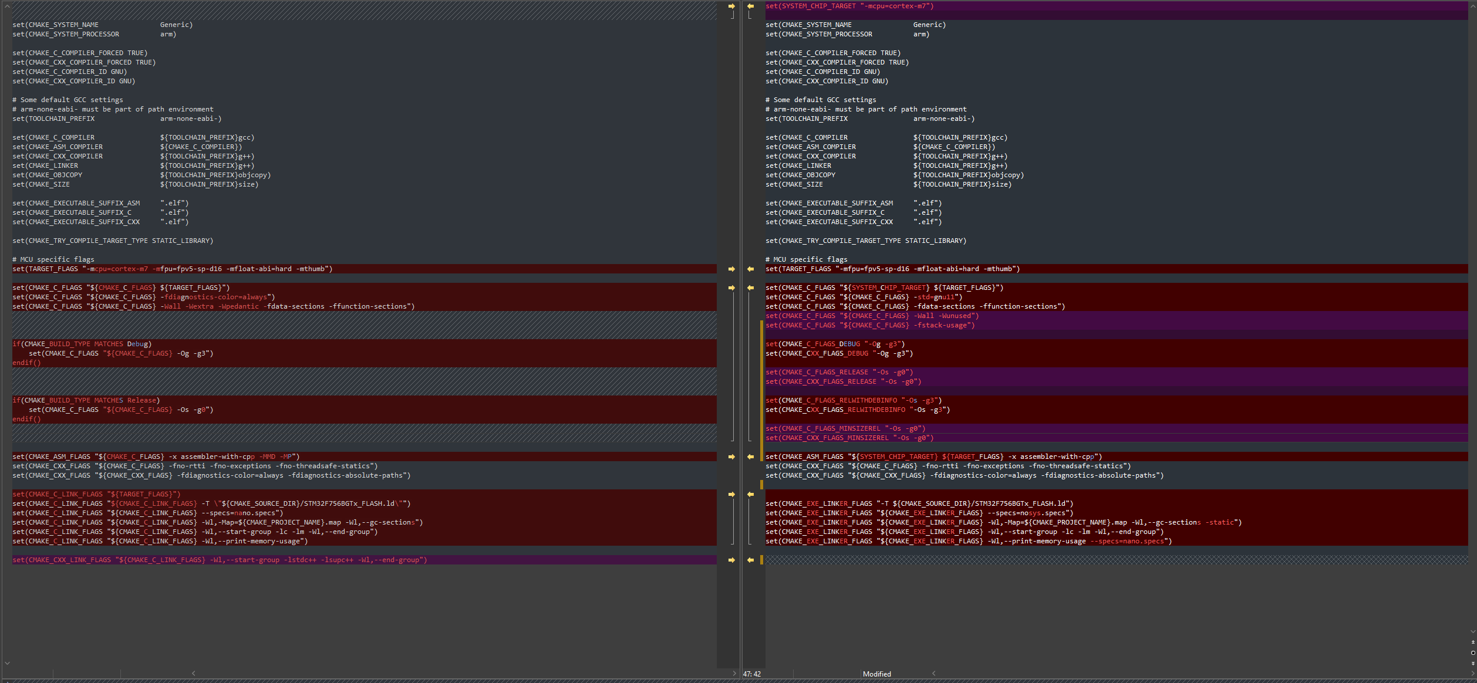This screenshot has height=683, width=1477.
Task: Push the CMAKE_CXX_LINK_FLAGS line to the right
Action: tap(731, 560)
